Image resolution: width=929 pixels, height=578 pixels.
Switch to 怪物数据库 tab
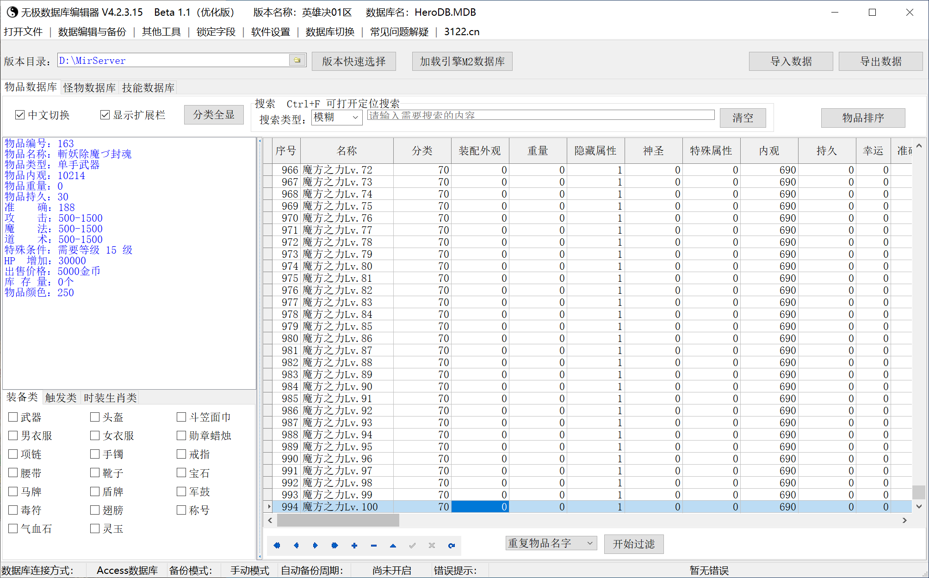point(89,87)
